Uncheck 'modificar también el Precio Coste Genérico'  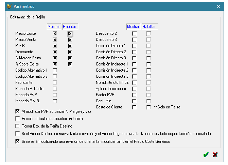[17, 141]
